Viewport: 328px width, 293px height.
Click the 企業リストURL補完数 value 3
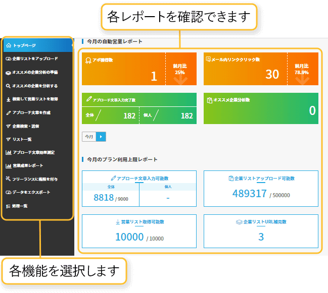pyautogui.click(x=261, y=237)
